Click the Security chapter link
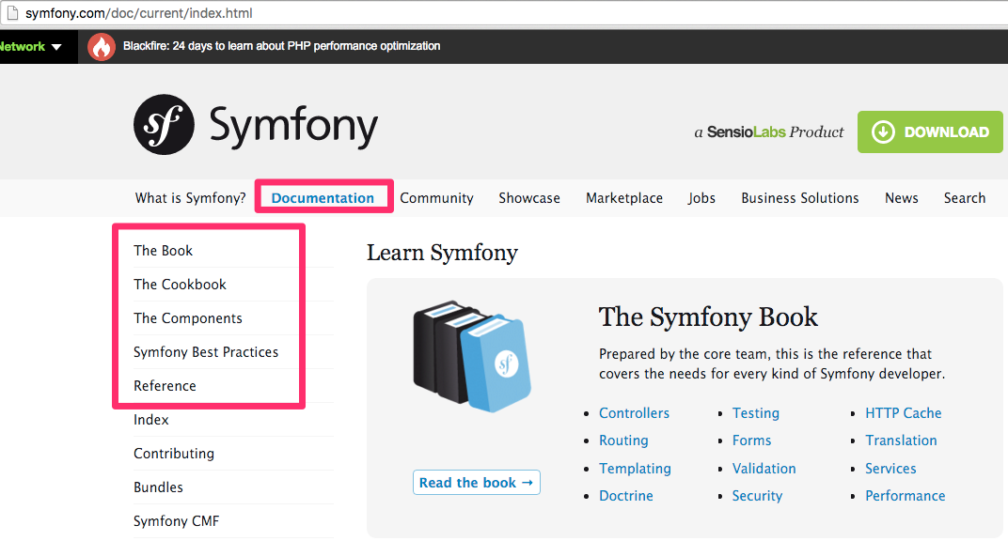 click(757, 496)
